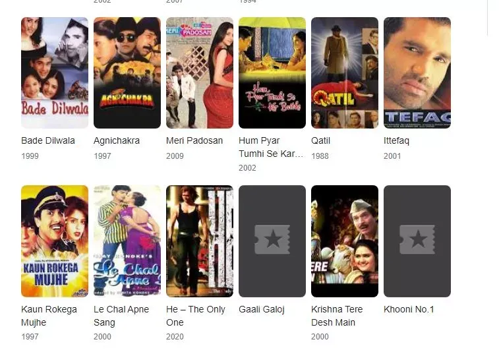Screen dimensions: 499x352
Task: Click the Krishna Tere Desh Main title
Action: [337, 316]
